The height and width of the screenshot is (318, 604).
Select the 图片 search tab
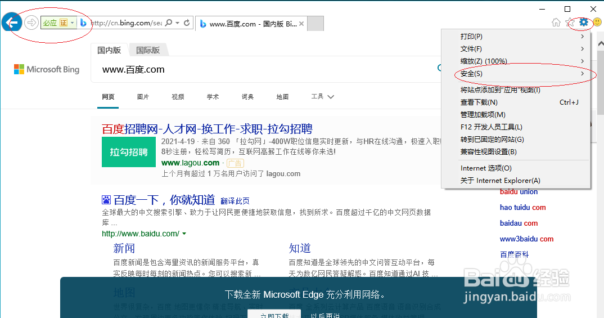pyautogui.click(x=143, y=97)
